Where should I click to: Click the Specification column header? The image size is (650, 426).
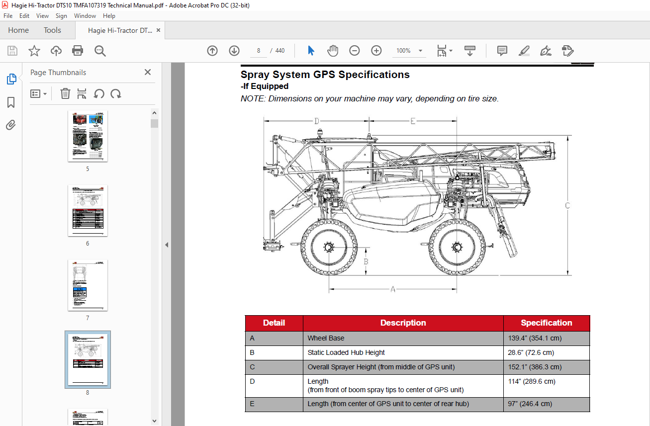[547, 323]
